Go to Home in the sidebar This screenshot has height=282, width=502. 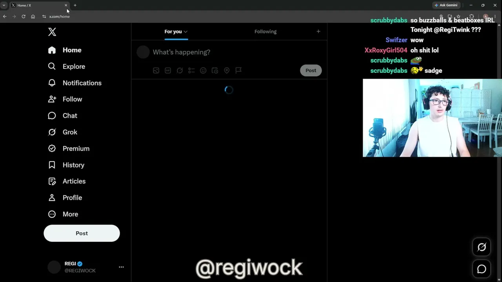[65, 50]
